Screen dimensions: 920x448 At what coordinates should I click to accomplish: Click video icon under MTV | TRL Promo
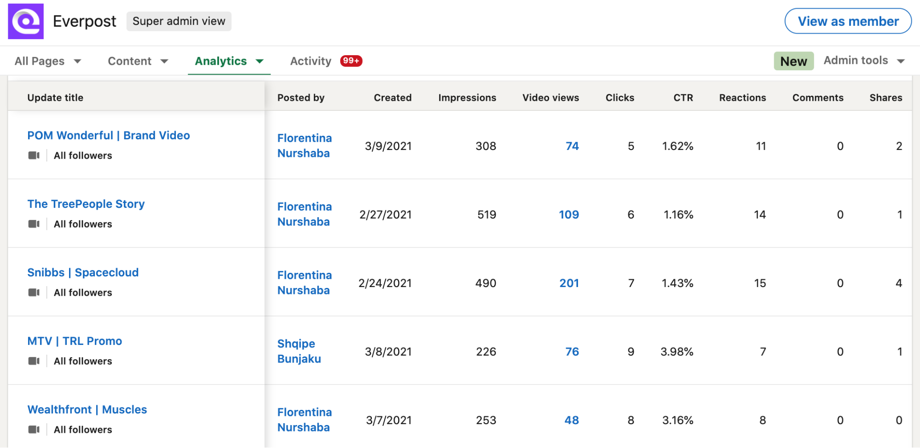[x=34, y=361]
